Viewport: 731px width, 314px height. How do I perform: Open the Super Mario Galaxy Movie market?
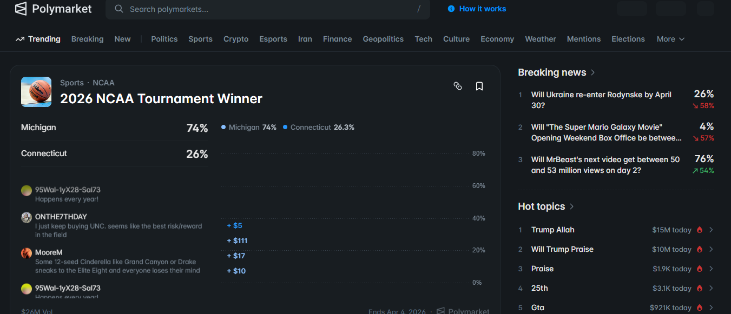click(616, 132)
